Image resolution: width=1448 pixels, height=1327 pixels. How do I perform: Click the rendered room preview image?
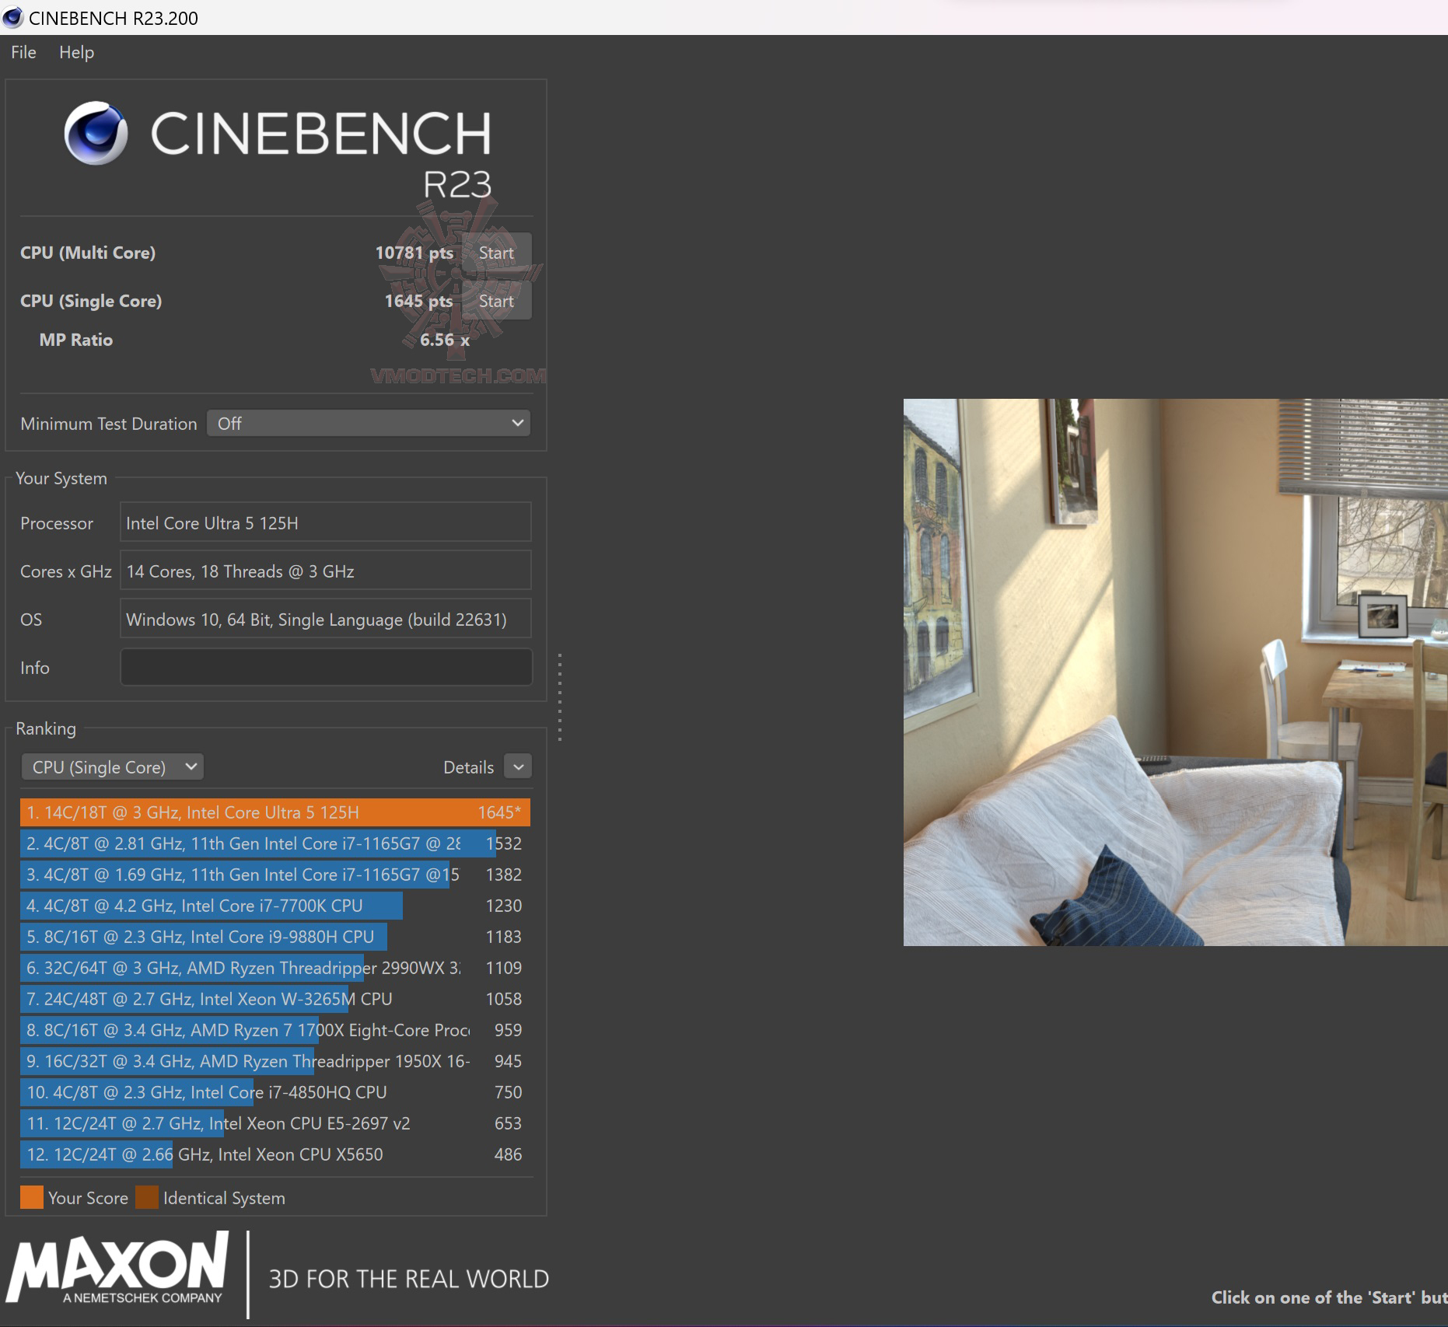pos(1175,672)
